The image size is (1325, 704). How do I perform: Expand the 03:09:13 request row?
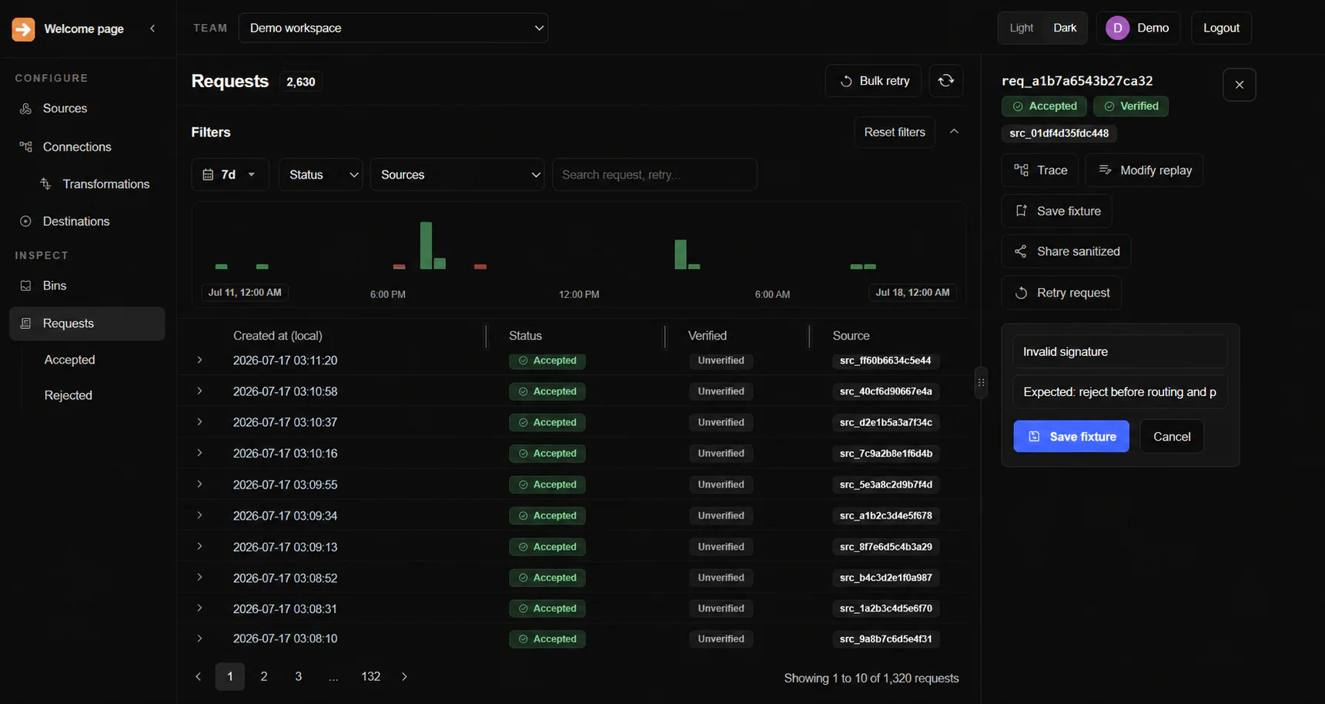[199, 546]
